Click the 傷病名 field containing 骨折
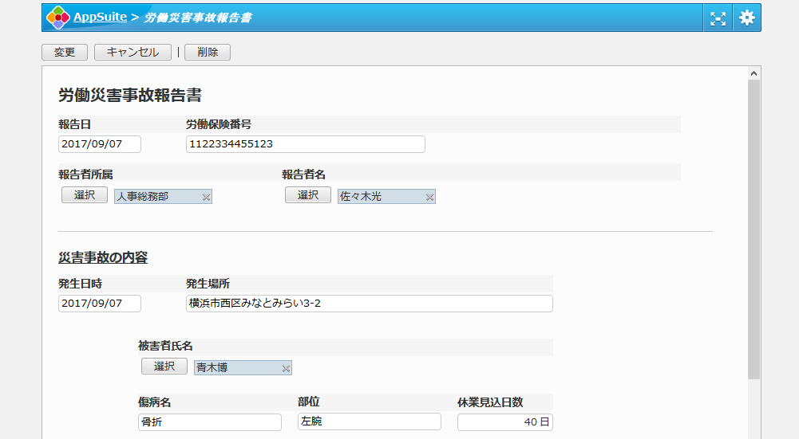 [x=209, y=422]
